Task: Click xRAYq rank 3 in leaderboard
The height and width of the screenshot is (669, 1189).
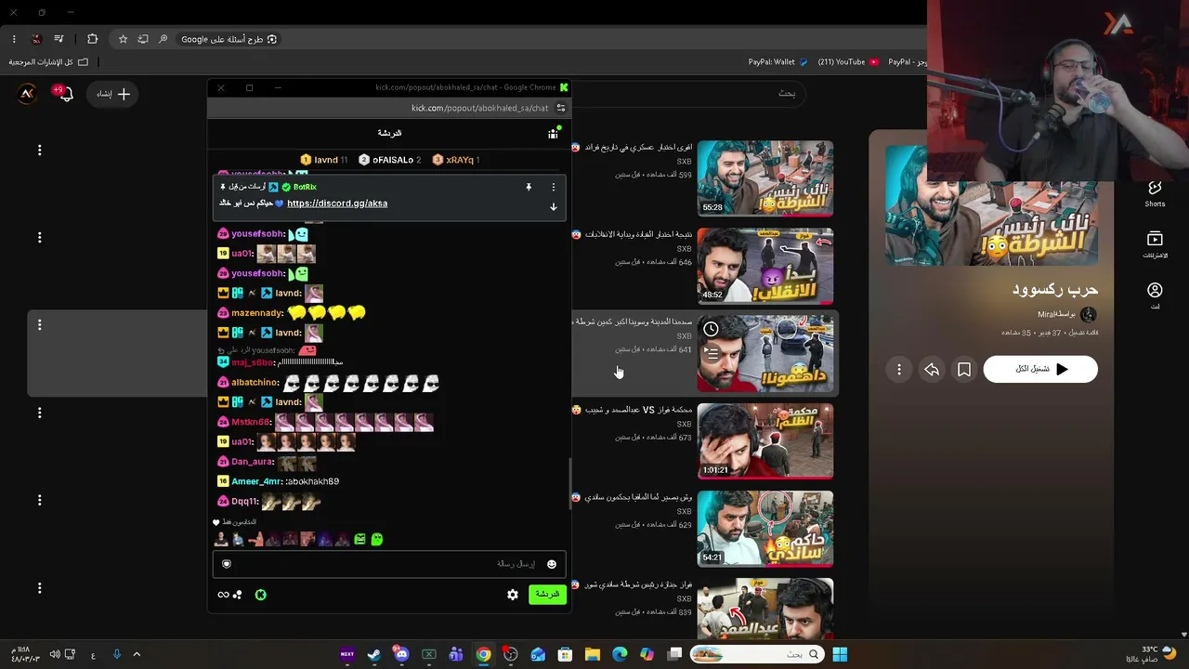Action: click(x=456, y=160)
